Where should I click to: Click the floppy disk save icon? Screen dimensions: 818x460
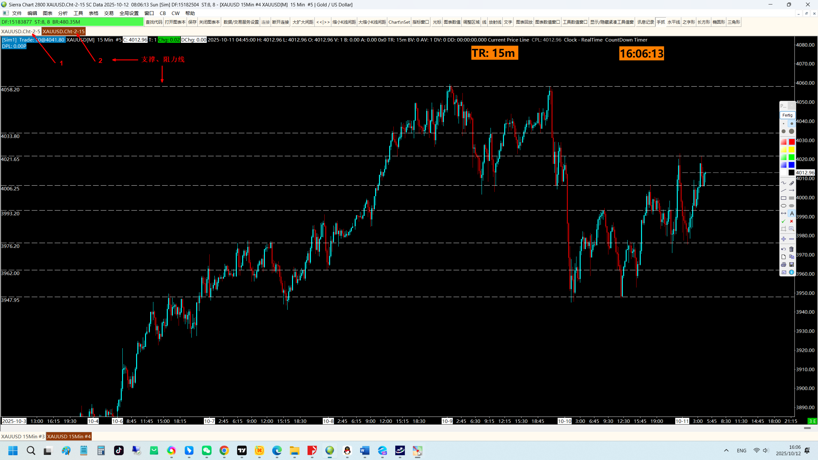pos(791,264)
